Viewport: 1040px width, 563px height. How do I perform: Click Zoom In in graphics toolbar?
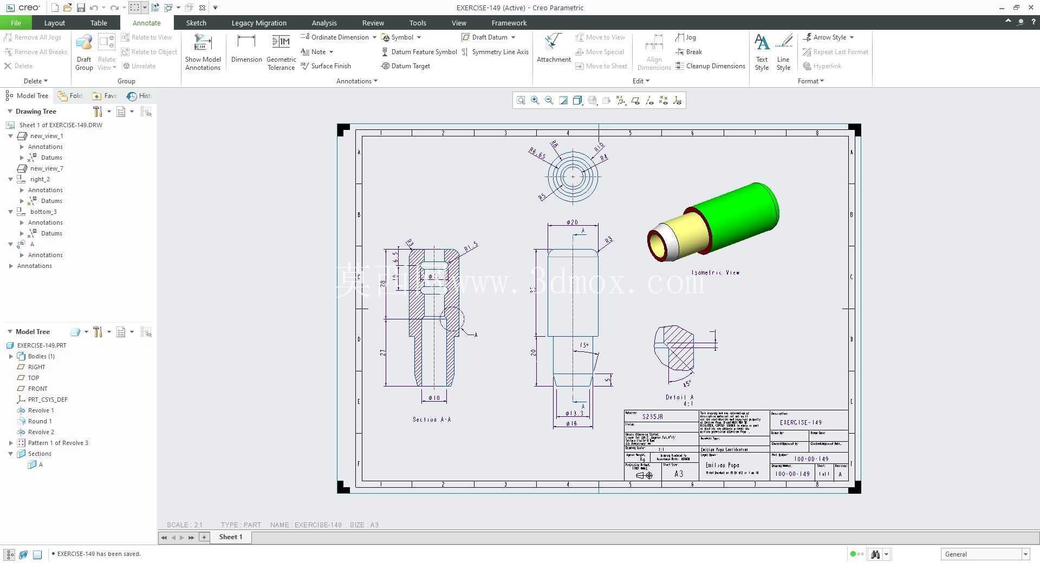pyautogui.click(x=535, y=100)
